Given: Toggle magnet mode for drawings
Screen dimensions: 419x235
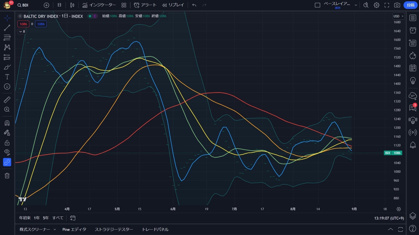Looking at the screenshot, I should (x=7, y=123).
